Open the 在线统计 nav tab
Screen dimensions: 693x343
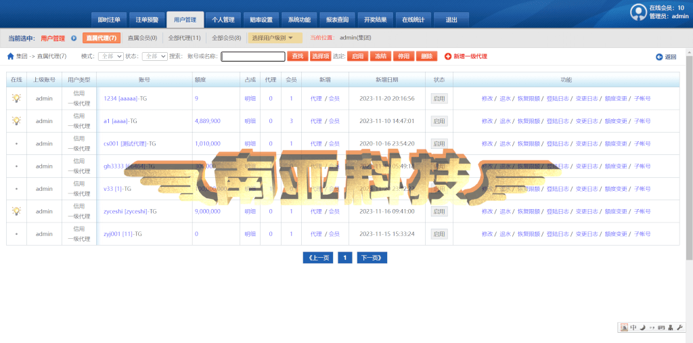tap(413, 20)
